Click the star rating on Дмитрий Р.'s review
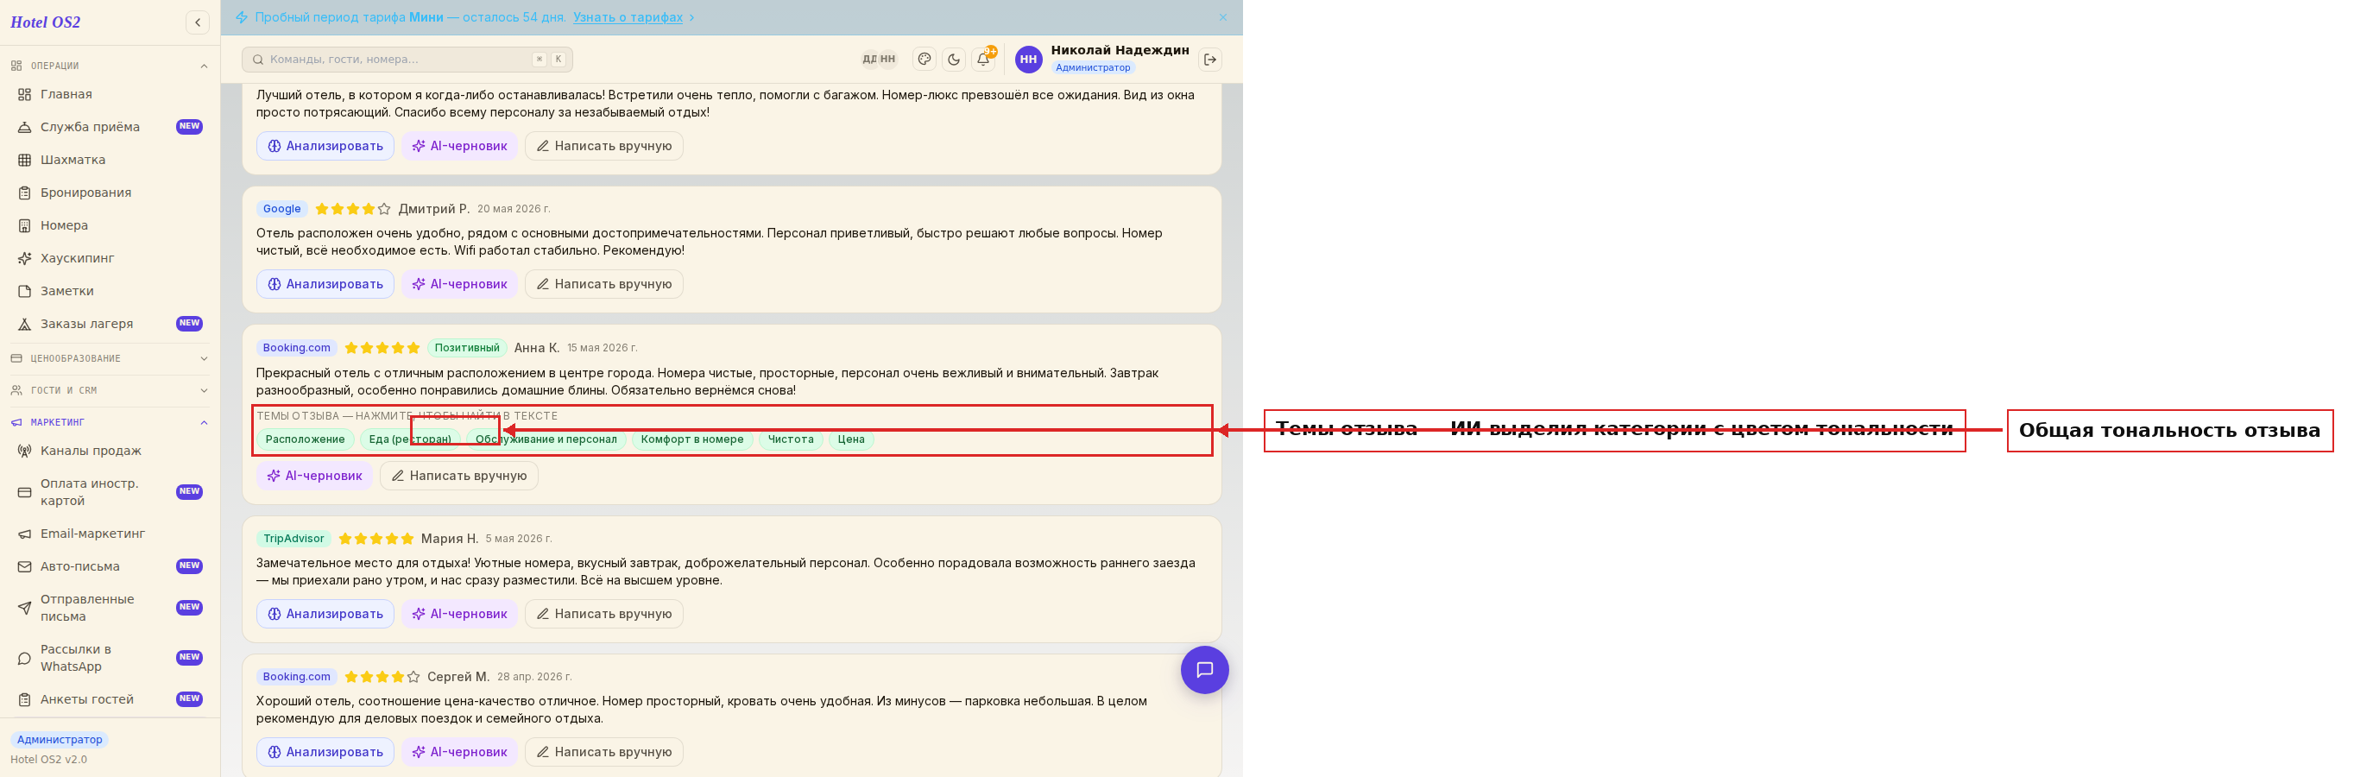 coord(353,209)
